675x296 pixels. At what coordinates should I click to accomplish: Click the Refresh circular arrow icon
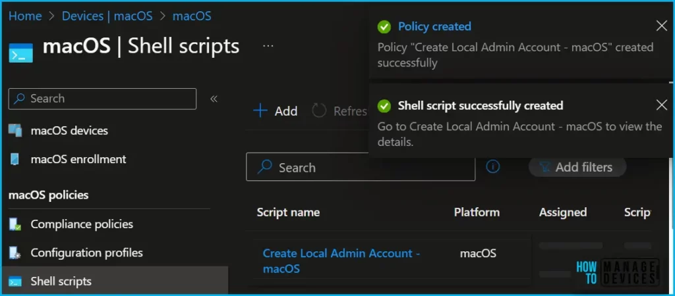pos(319,111)
